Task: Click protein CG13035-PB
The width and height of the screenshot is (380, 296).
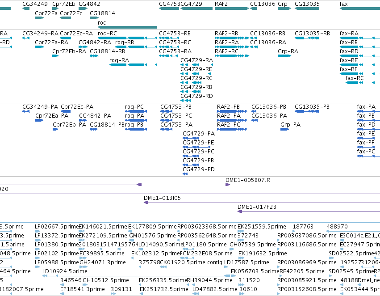Action: pos(307,111)
